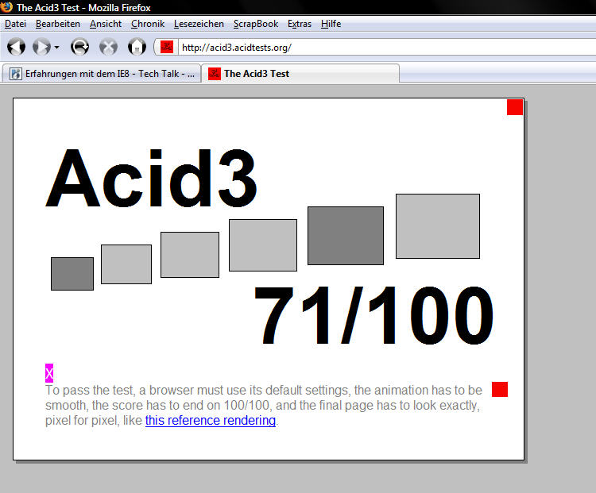Reload the current page
This screenshot has width=596, height=493.
click(79, 47)
